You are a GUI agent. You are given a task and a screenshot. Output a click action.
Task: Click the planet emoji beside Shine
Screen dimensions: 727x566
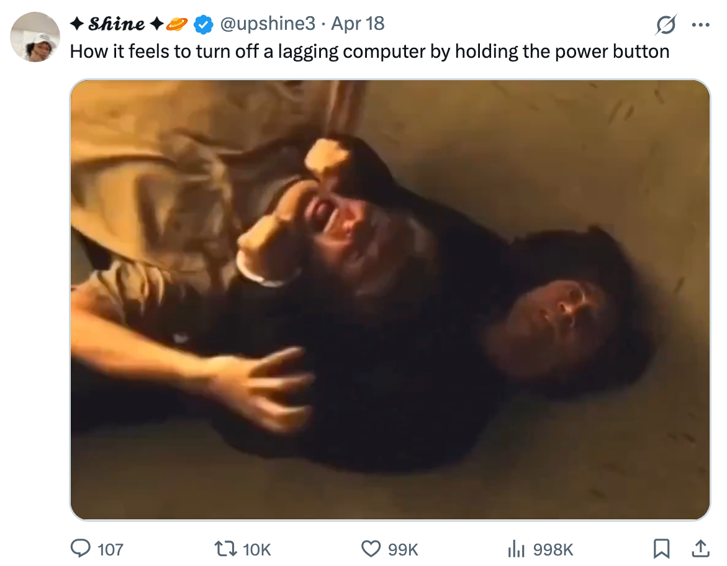177,25
